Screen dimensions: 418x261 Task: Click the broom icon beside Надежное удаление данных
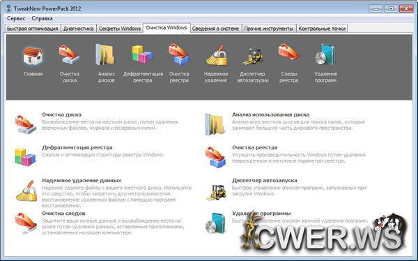point(26,191)
